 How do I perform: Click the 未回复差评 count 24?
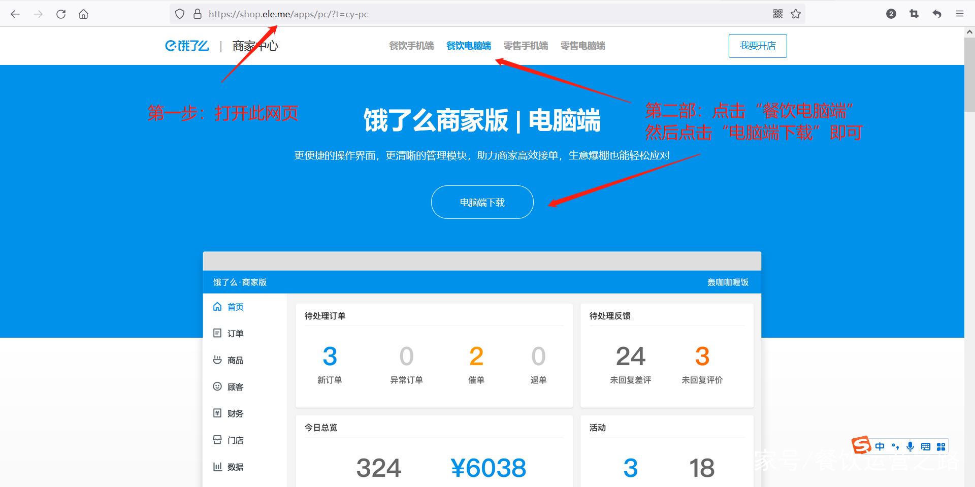(631, 356)
